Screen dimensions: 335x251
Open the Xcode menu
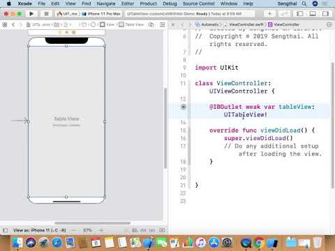pos(25,3)
